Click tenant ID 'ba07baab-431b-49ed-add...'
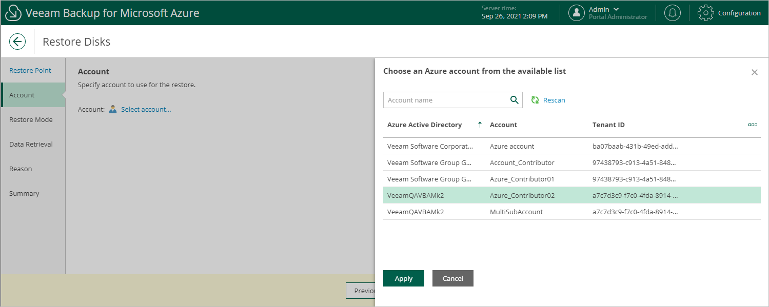This screenshot has height=307, width=769. coord(635,146)
